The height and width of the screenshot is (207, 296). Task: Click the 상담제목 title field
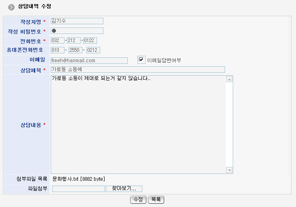click(137, 70)
